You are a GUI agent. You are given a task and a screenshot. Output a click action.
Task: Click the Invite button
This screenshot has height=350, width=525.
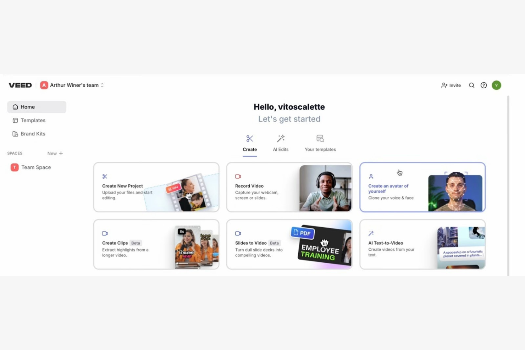(x=451, y=85)
